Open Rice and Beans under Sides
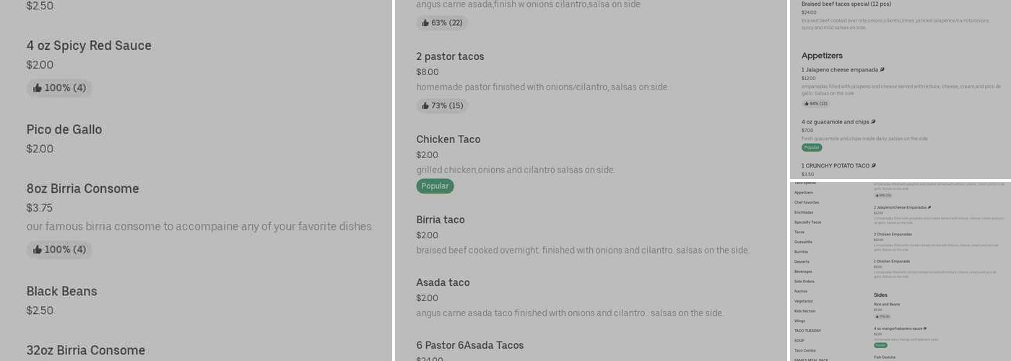 (886, 304)
